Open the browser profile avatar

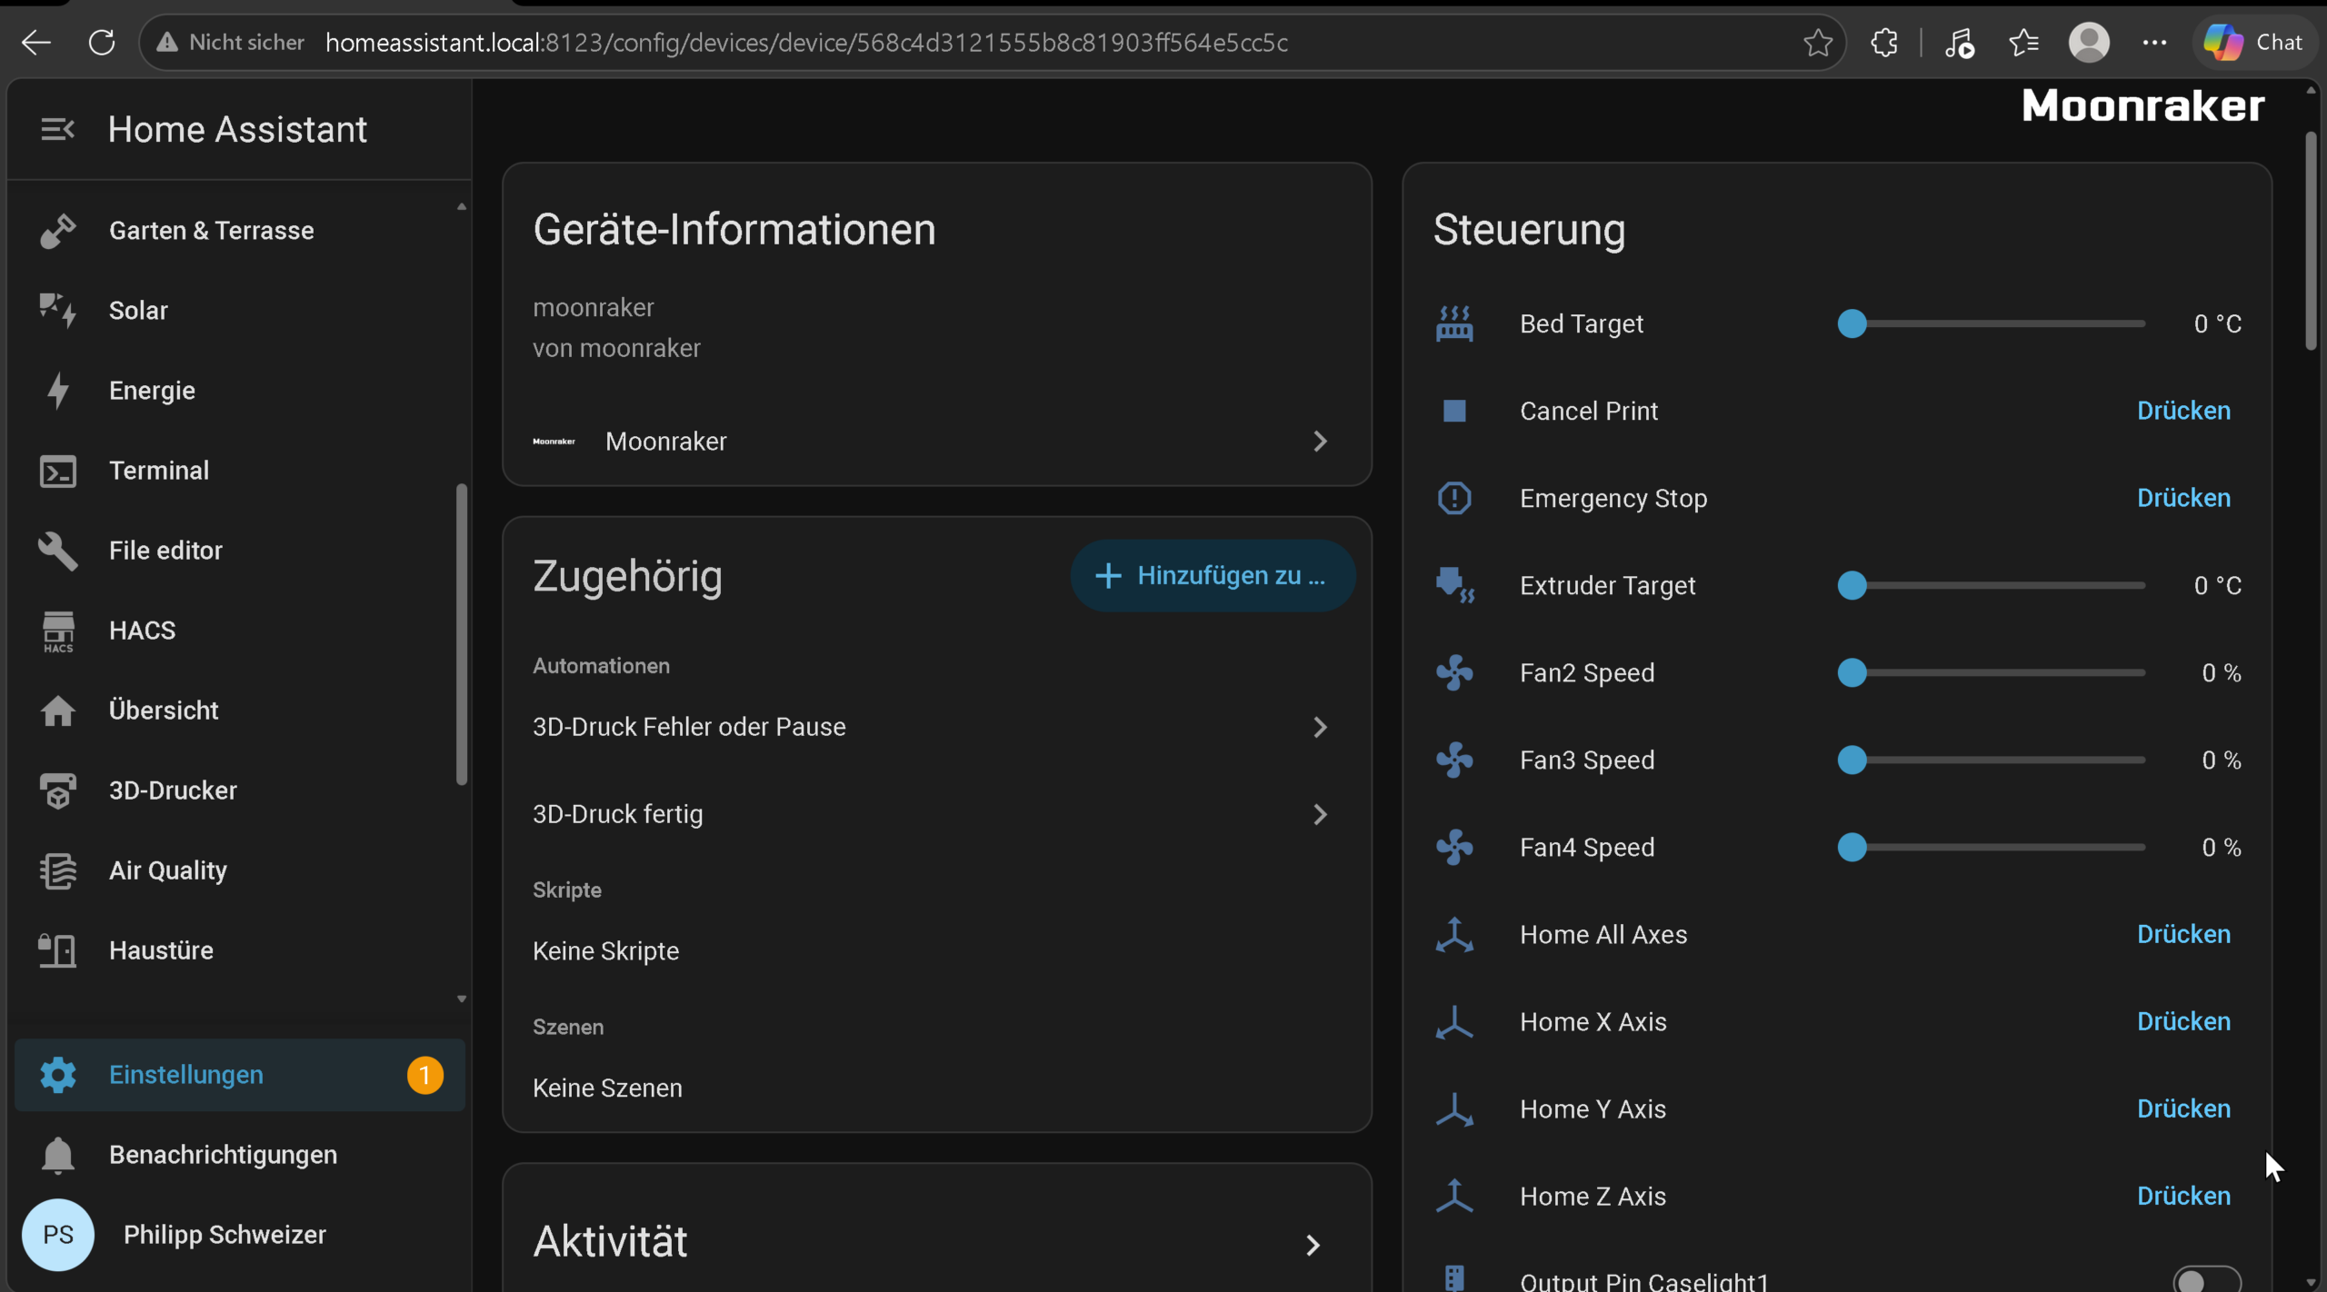[2089, 42]
